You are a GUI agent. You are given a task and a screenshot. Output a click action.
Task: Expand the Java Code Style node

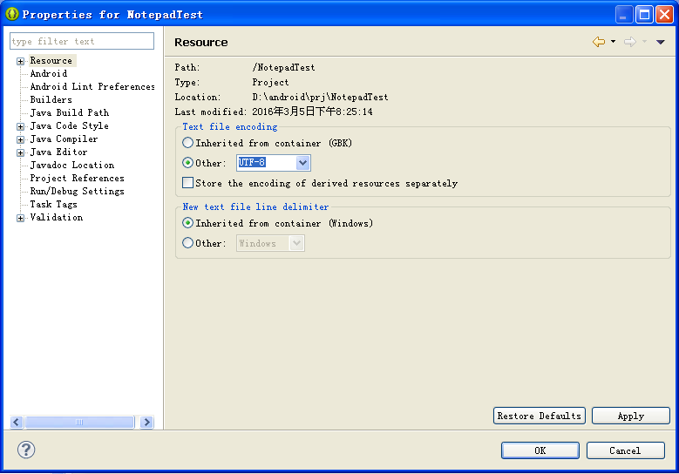(x=20, y=126)
